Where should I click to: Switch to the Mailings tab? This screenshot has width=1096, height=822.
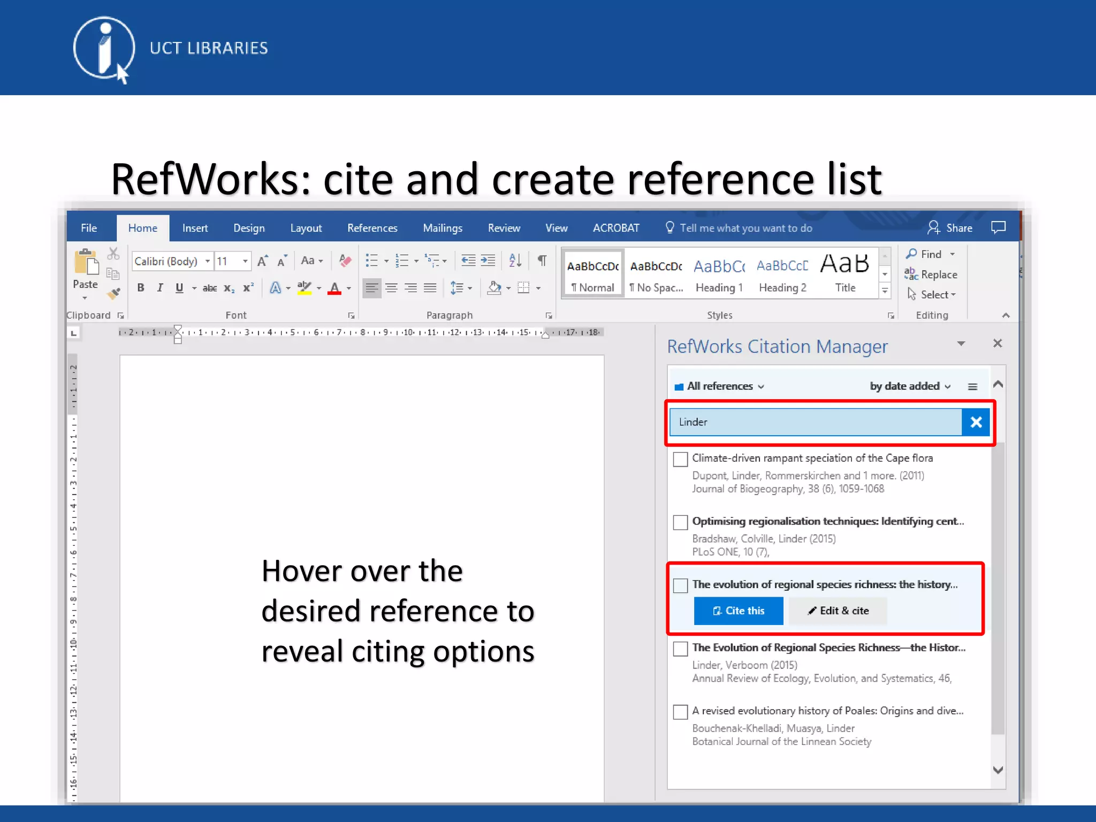(x=443, y=228)
